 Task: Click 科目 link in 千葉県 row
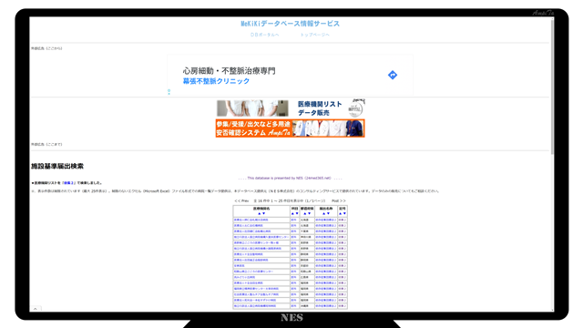[x=293, y=231]
